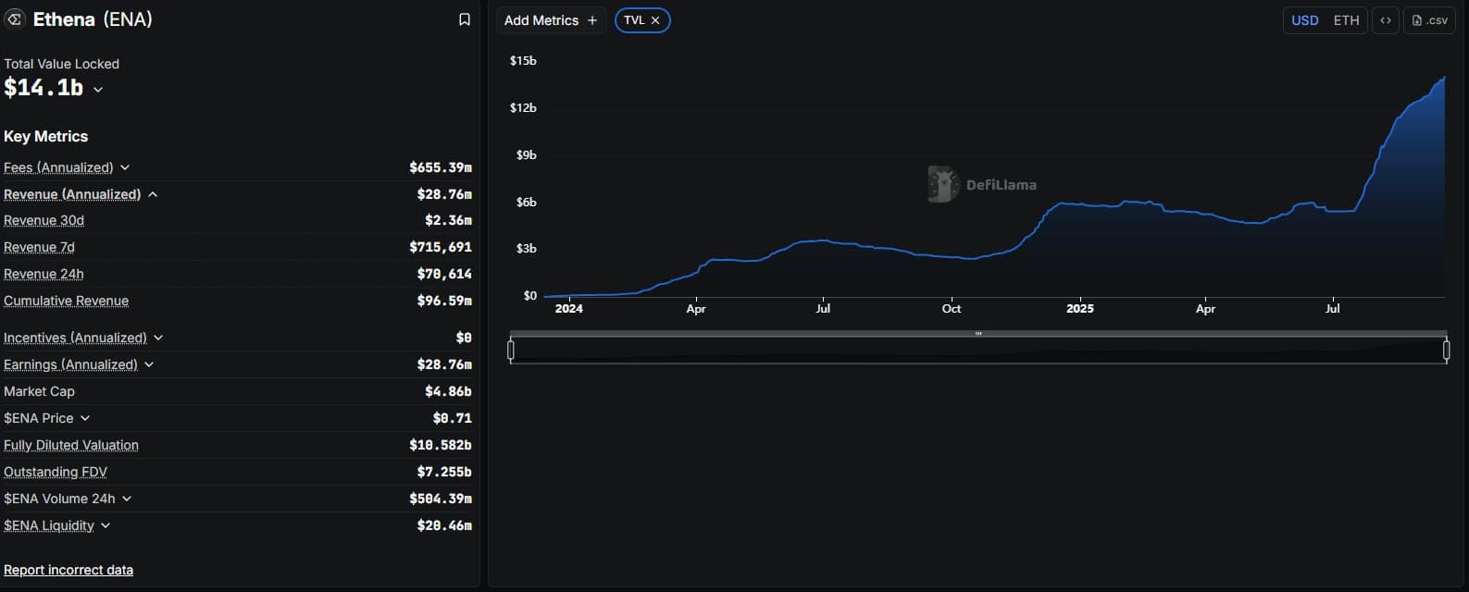Viewport: 1469px width, 592px height.
Task: Click the Ethena protocol logo icon
Action: pos(15,19)
